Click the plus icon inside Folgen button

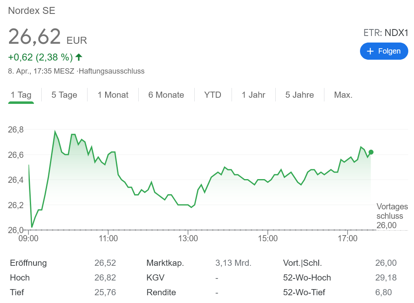(370, 51)
